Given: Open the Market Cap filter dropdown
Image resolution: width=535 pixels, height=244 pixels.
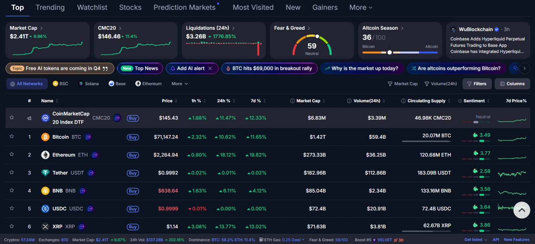Looking at the screenshot, I should click(403, 84).
